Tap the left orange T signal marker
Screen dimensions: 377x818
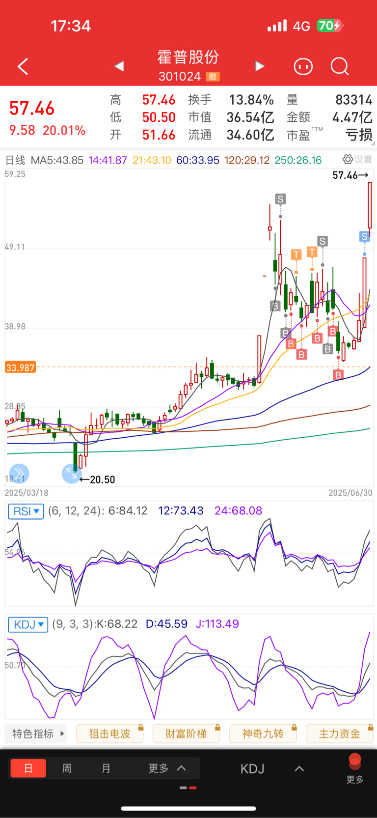(296, 254)
